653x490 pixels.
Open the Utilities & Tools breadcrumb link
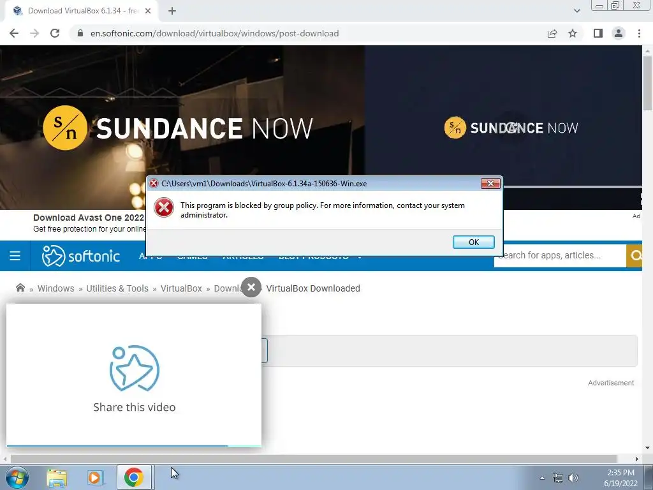[x=117, y=288]
